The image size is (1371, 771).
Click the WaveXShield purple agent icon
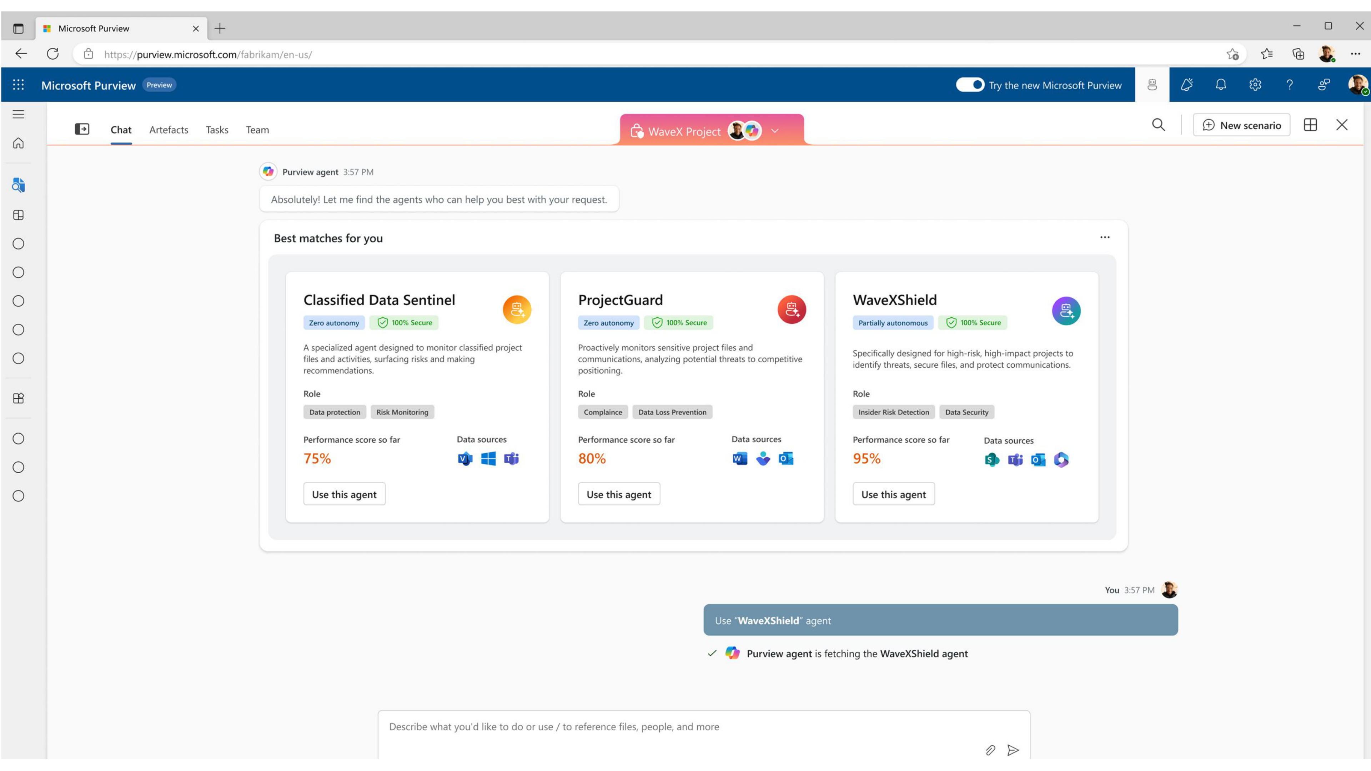(1066, 311)
